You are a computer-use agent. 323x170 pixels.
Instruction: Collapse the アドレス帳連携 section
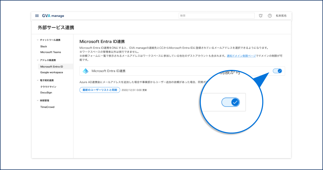(x=46, y=60)
